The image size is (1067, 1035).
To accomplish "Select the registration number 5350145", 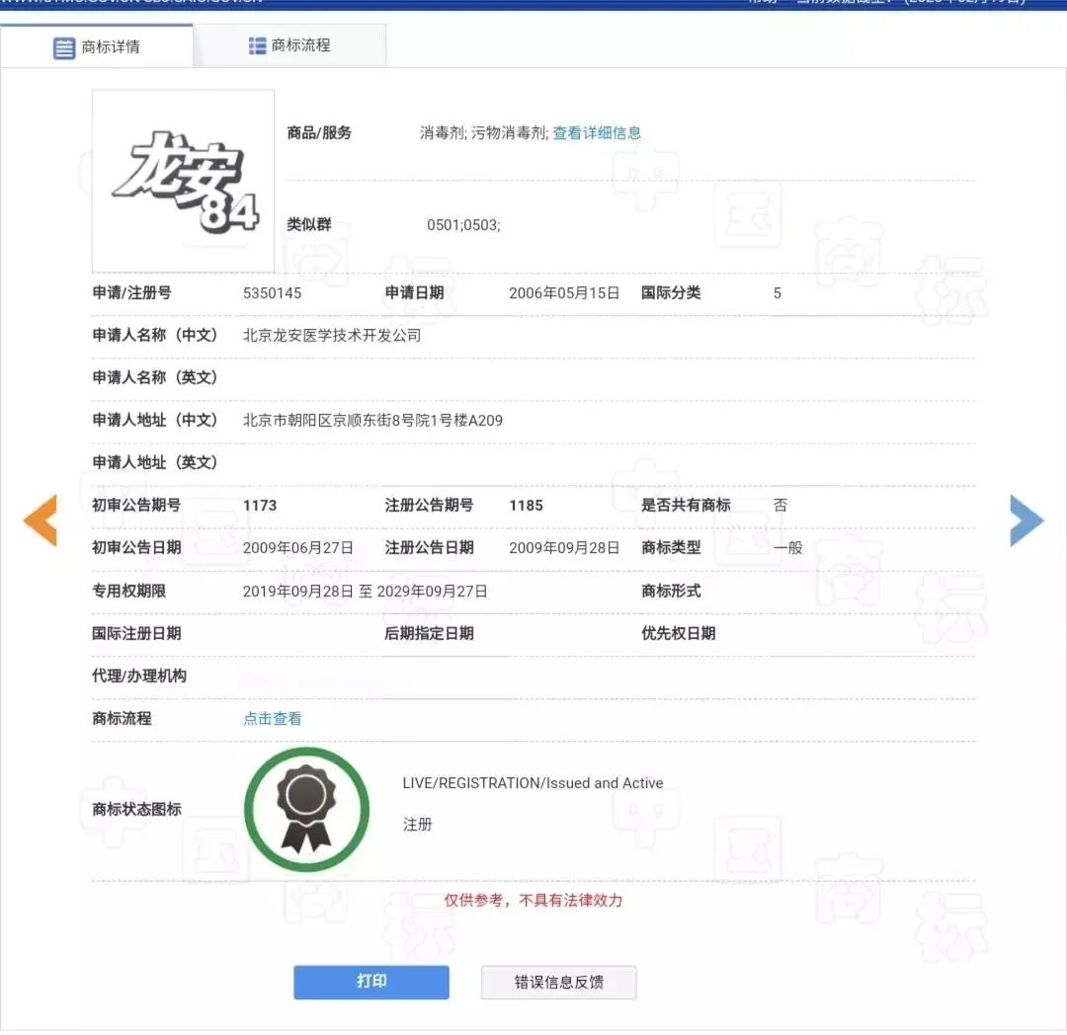I will click(273, 293).
